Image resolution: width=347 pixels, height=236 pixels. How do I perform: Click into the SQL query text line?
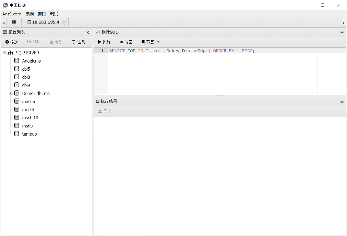tap(182, 51)
